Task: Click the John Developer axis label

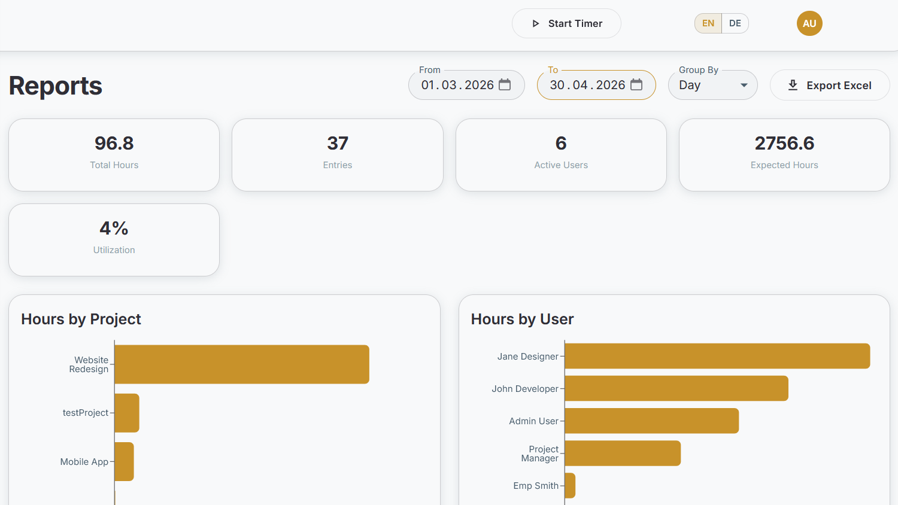Action: 525,389
